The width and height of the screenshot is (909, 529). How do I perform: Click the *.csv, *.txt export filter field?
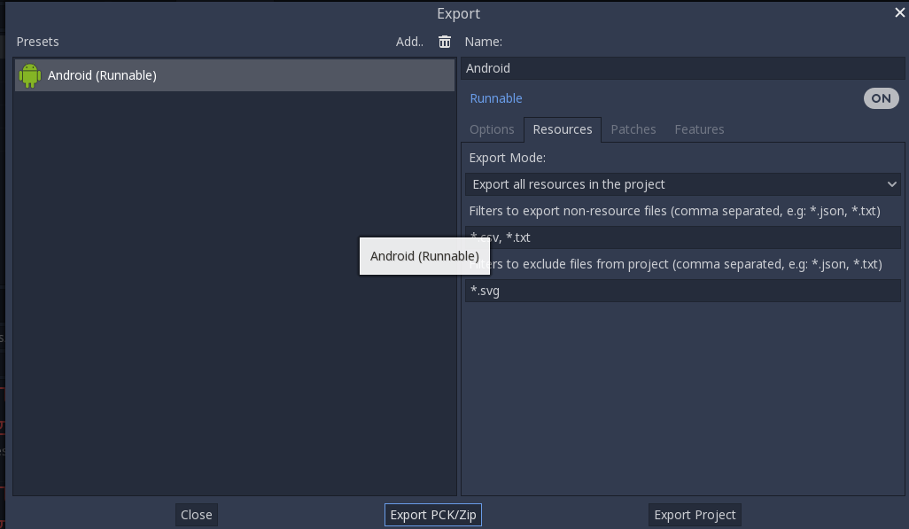pyautogui.click(x=682, y=237)
